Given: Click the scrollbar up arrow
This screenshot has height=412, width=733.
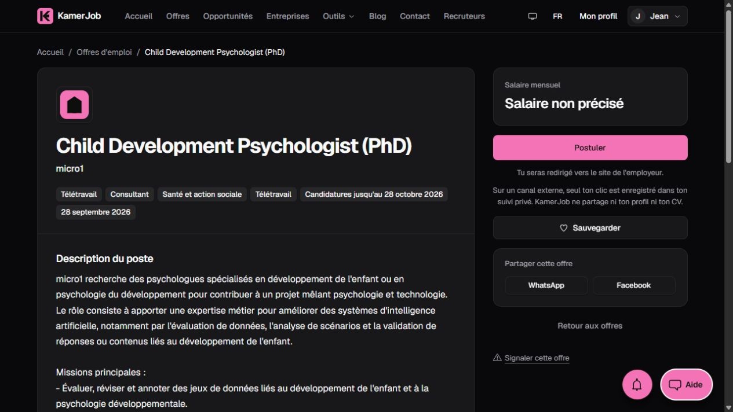Looking at the screenshot, I should (728, 4).
